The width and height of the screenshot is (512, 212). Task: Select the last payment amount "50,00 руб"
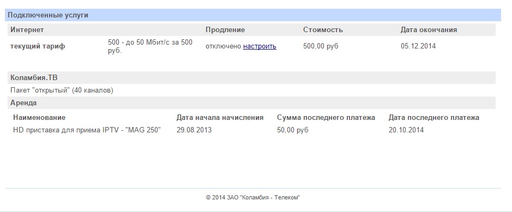(293, 130)
